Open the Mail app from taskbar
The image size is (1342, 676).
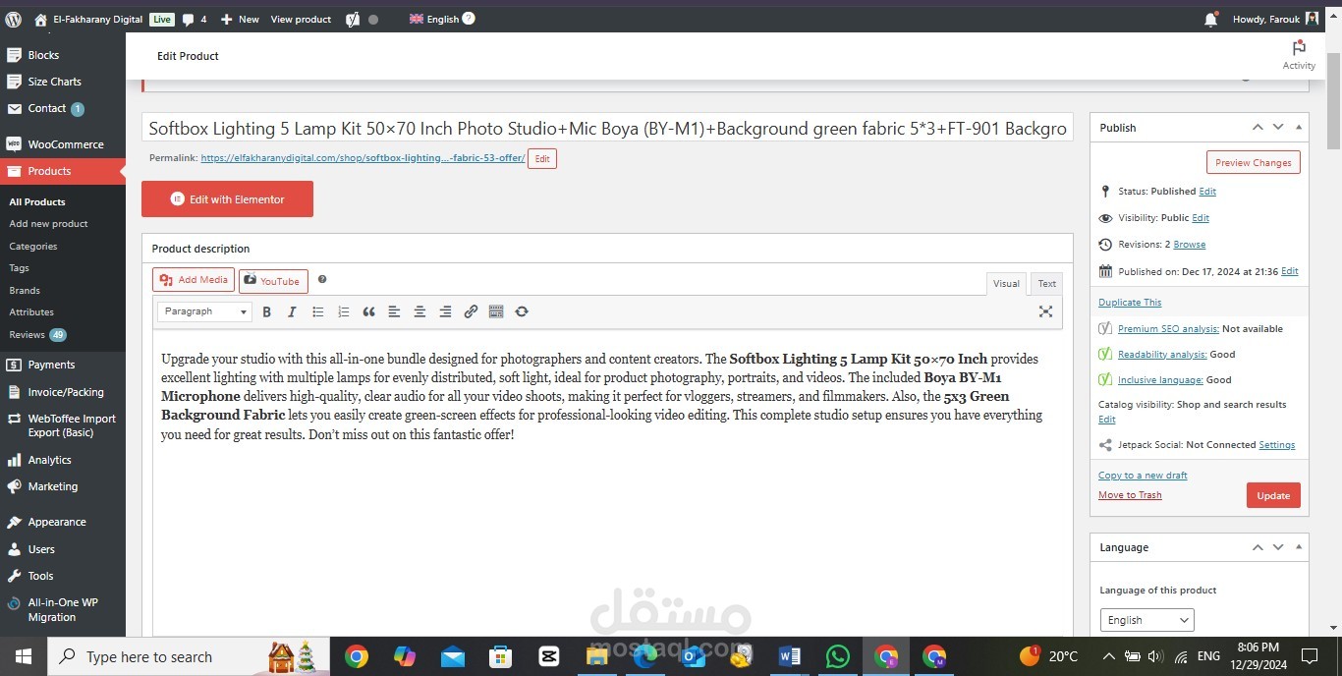point(453,656)
